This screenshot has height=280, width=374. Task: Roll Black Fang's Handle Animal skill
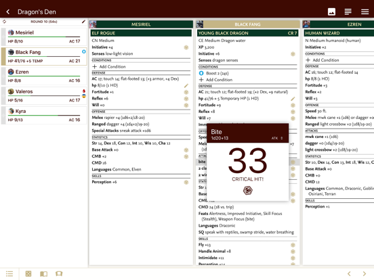293,252
